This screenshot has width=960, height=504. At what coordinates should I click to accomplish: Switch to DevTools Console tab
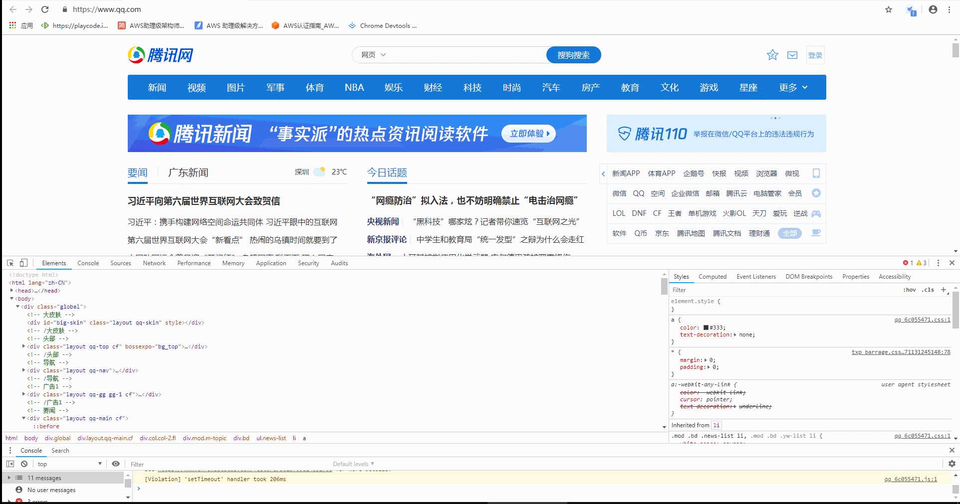pos(88,263)
